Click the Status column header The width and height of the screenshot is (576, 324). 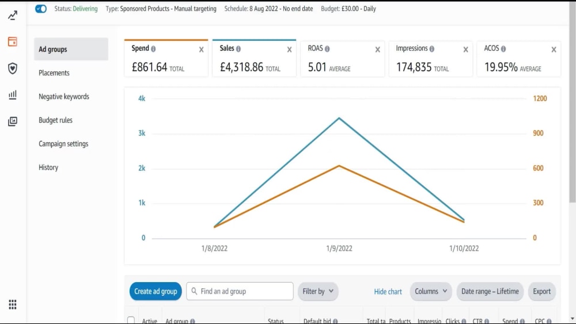tap(275, 321)
